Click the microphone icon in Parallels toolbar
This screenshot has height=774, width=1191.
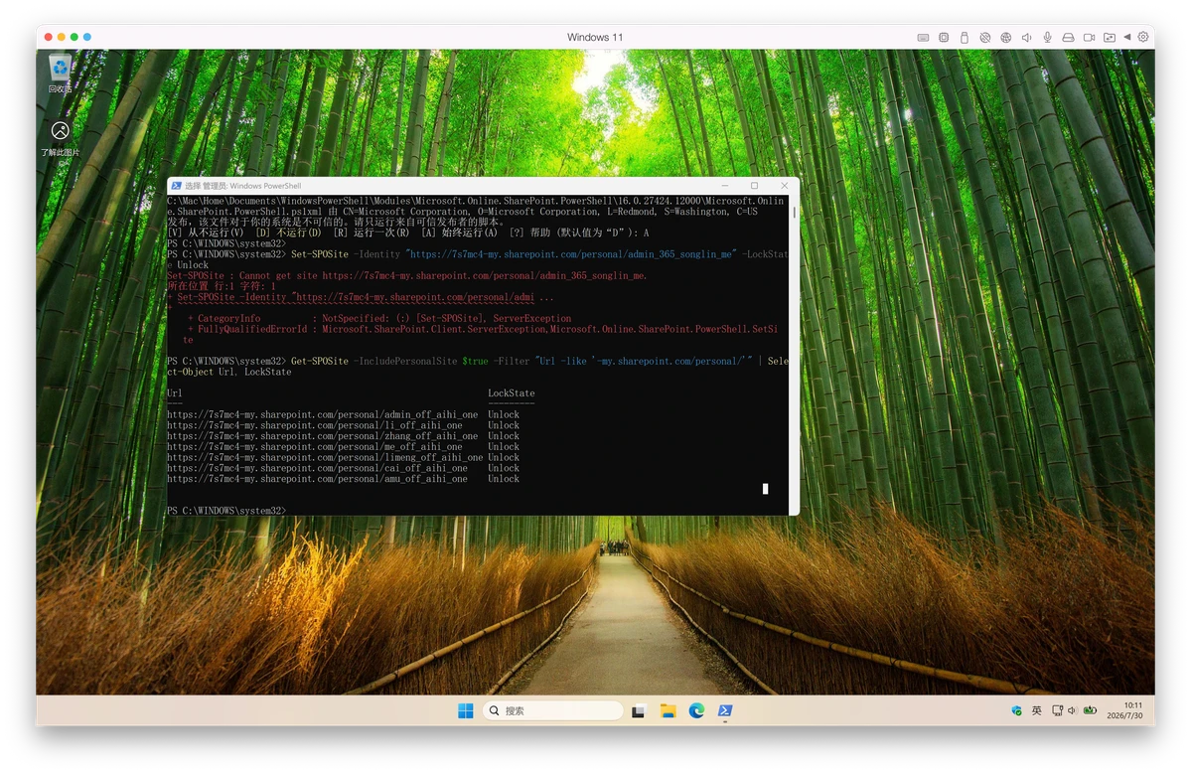coord(1047,37)
